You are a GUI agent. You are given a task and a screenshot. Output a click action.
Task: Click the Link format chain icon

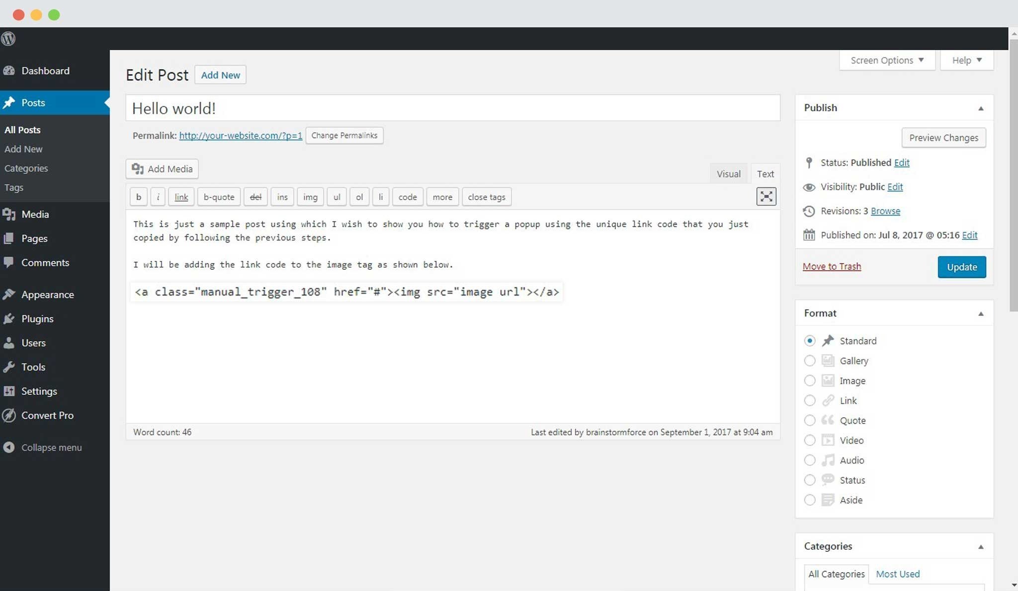coord(828,400)
